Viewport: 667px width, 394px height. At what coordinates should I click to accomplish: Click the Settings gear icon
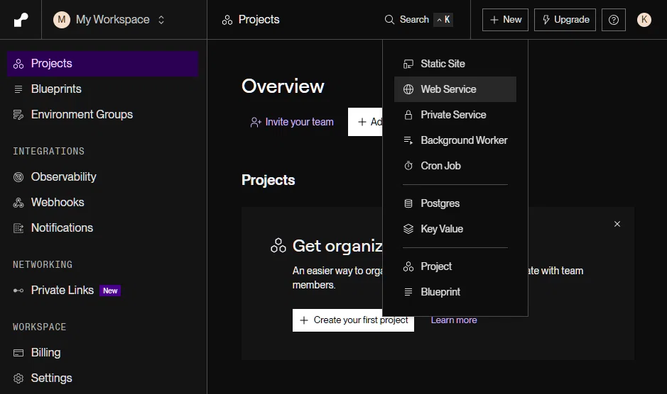18,378
